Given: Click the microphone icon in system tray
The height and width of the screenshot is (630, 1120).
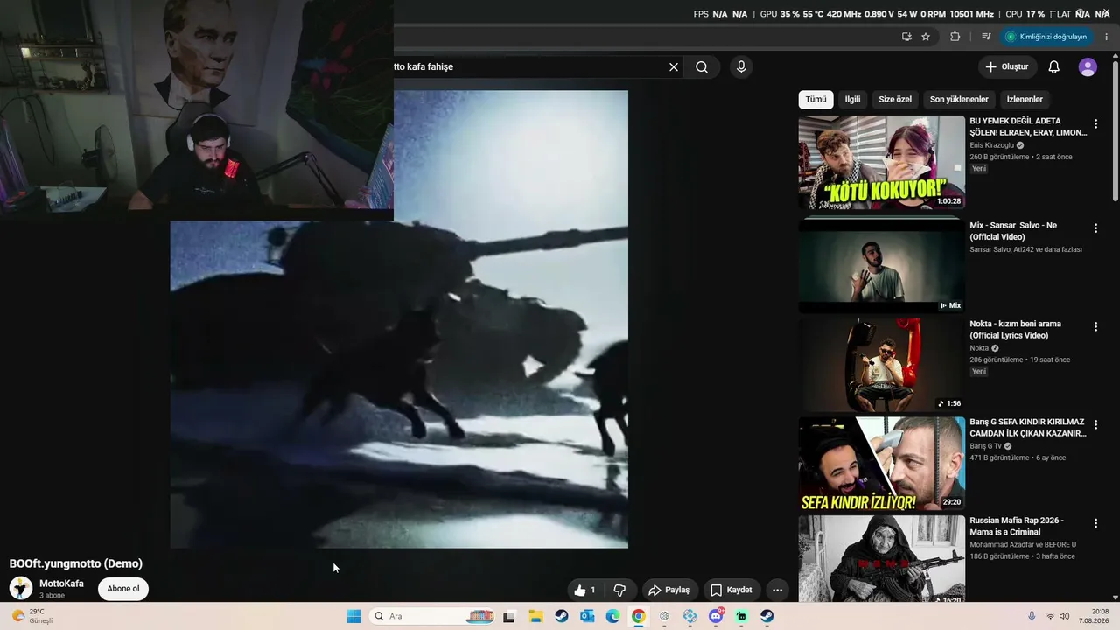Looking at the screenshot, I should (1032, 616).
